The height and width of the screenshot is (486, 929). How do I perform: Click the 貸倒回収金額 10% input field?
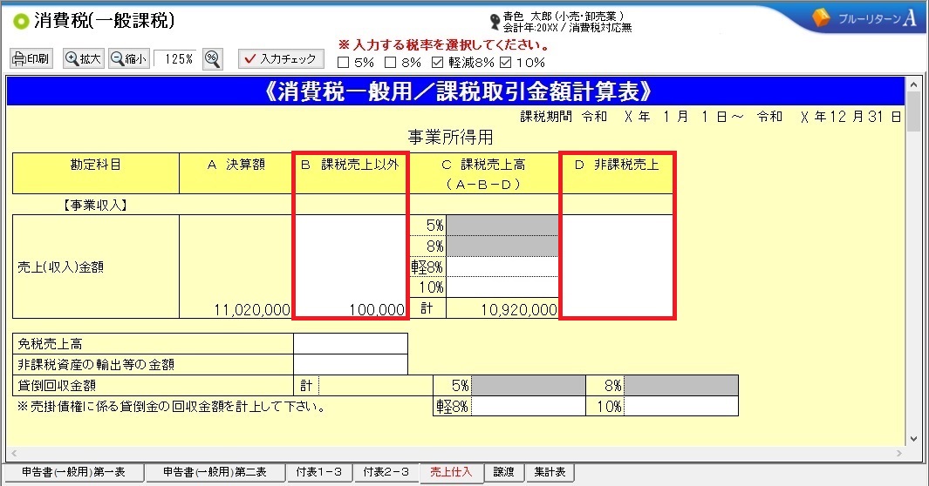(x=681, y=406)
